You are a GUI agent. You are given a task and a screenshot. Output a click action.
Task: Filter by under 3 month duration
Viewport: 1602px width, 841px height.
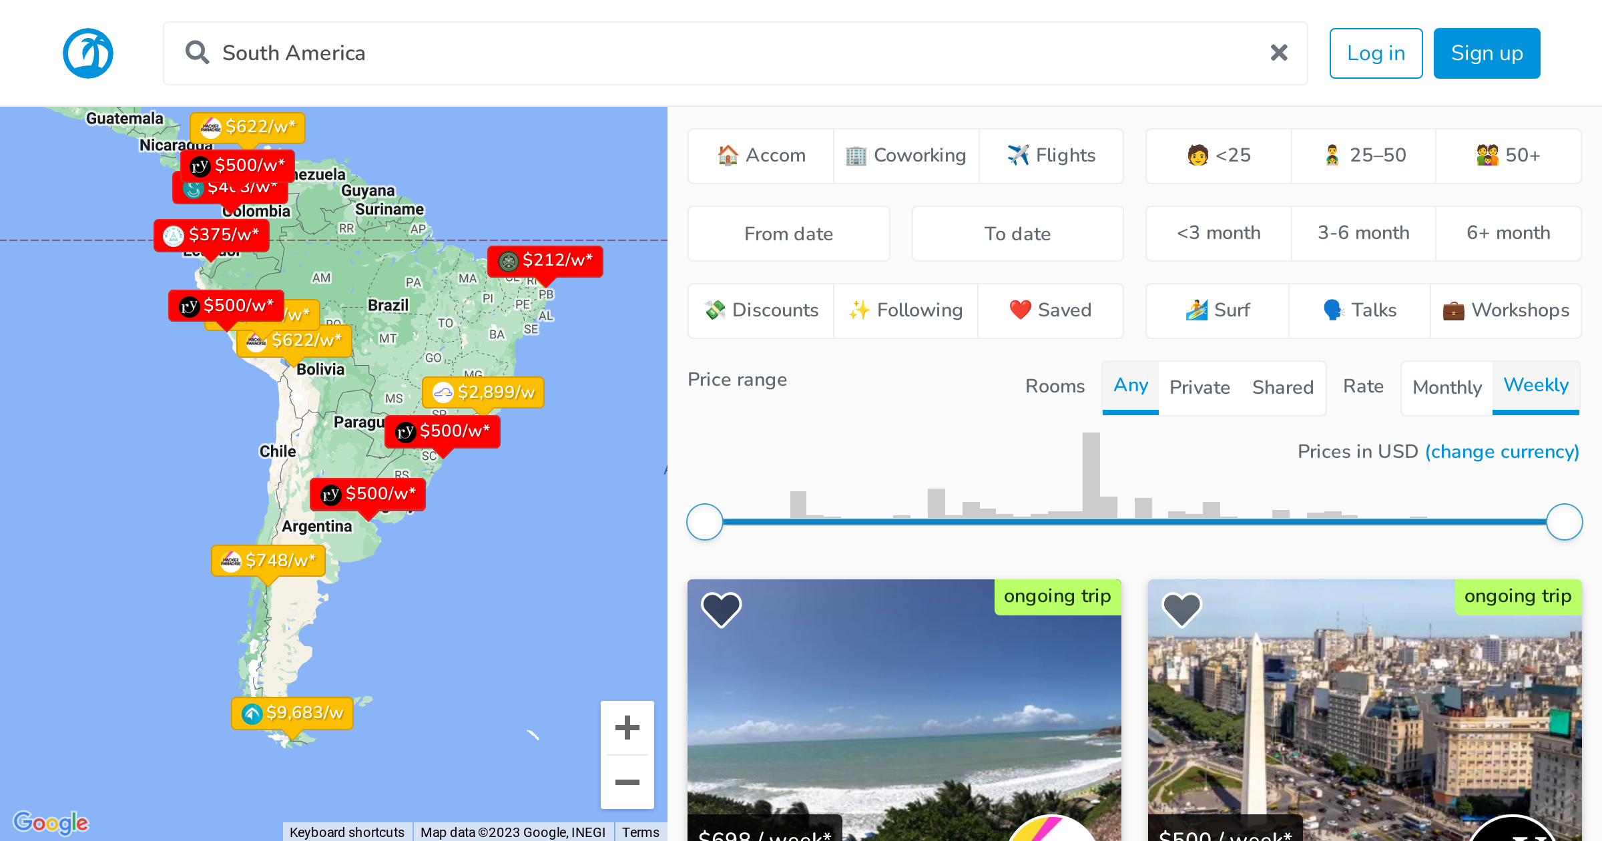[x=1219, y=233]
